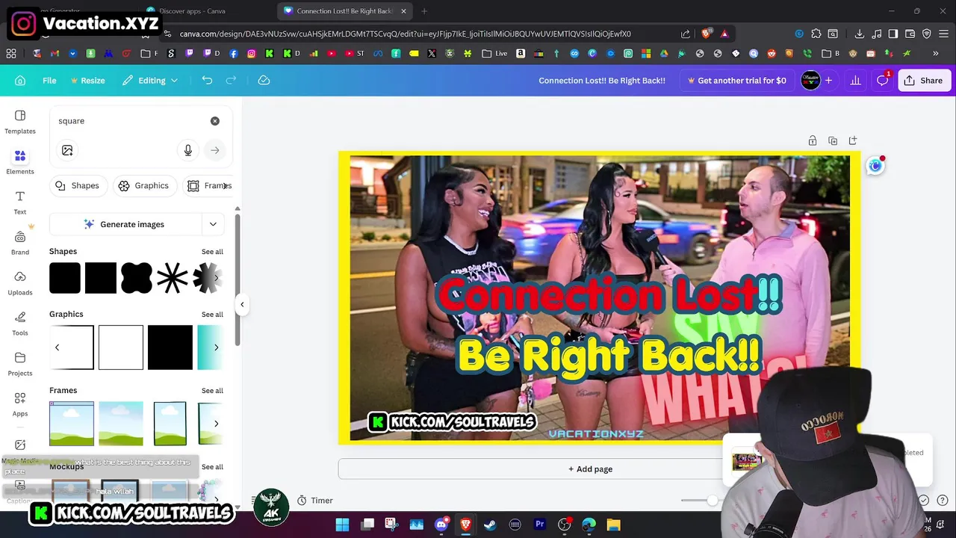Submit the element search arrow
Viewport: 956px width, 538px height.
[x=215, y=150]
